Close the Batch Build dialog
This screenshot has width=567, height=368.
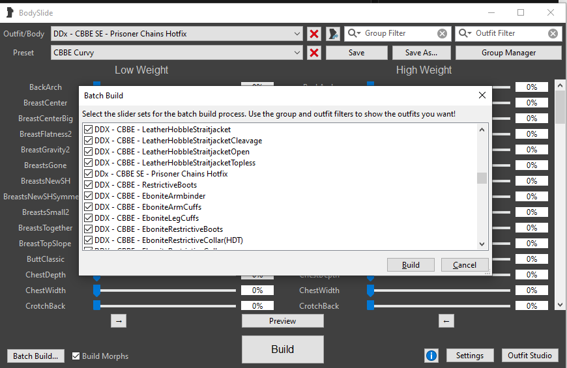pos(482,95)
